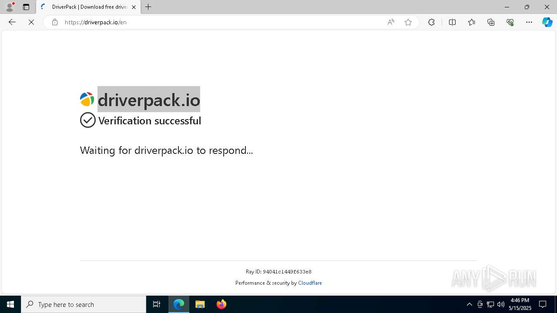Open the clock and calendar
The image size is (557, 313).
(520, 304)
